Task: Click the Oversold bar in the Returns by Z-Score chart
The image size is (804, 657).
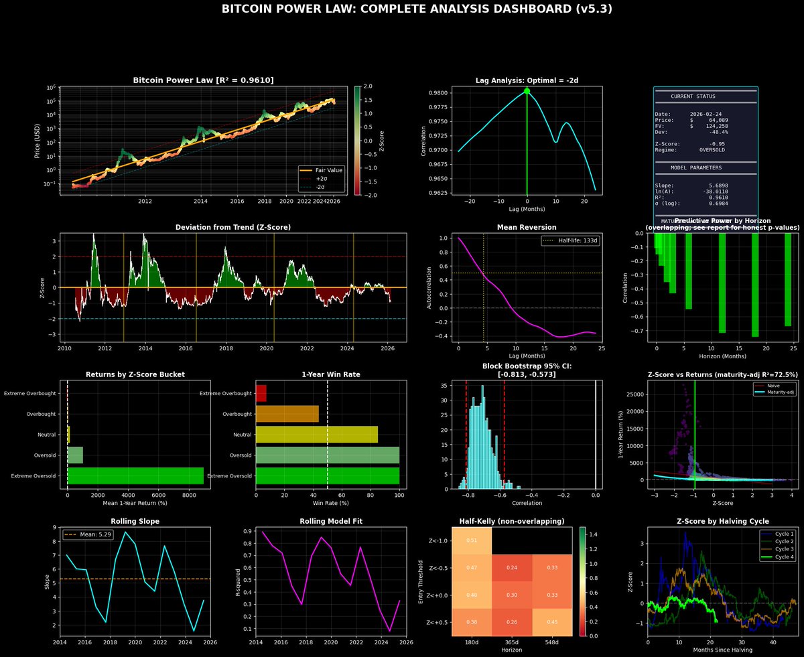Action: (x=75, y=455)
